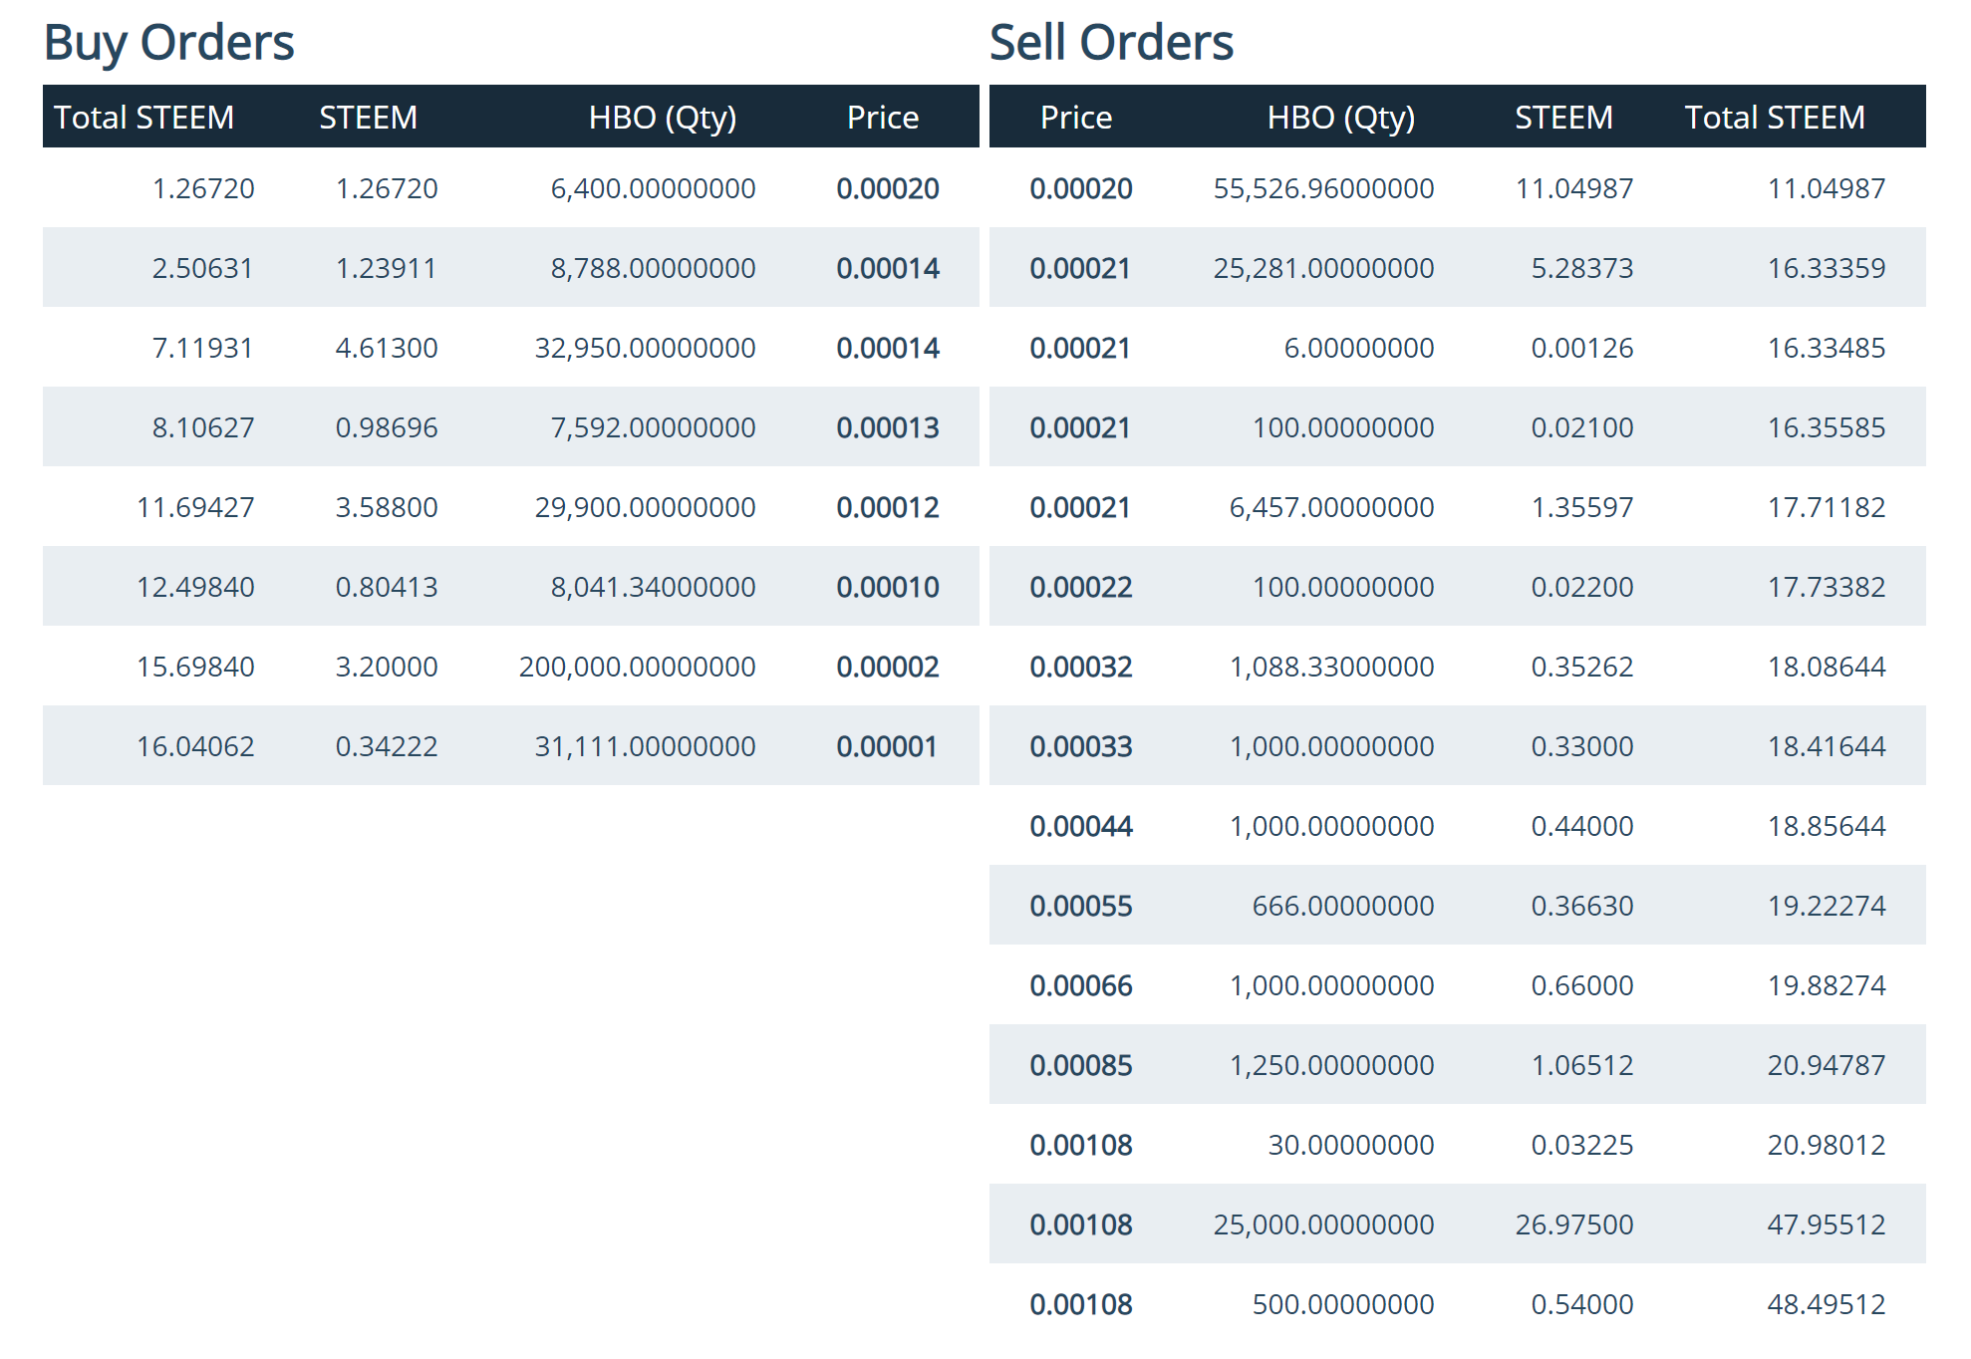Viewport: 1971px width, 1359px height.
Task: Click the 0.00001 buy price
Action: [x=887, y=746]
